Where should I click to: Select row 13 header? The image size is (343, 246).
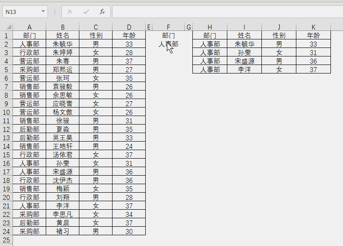(x=6, y=138)
